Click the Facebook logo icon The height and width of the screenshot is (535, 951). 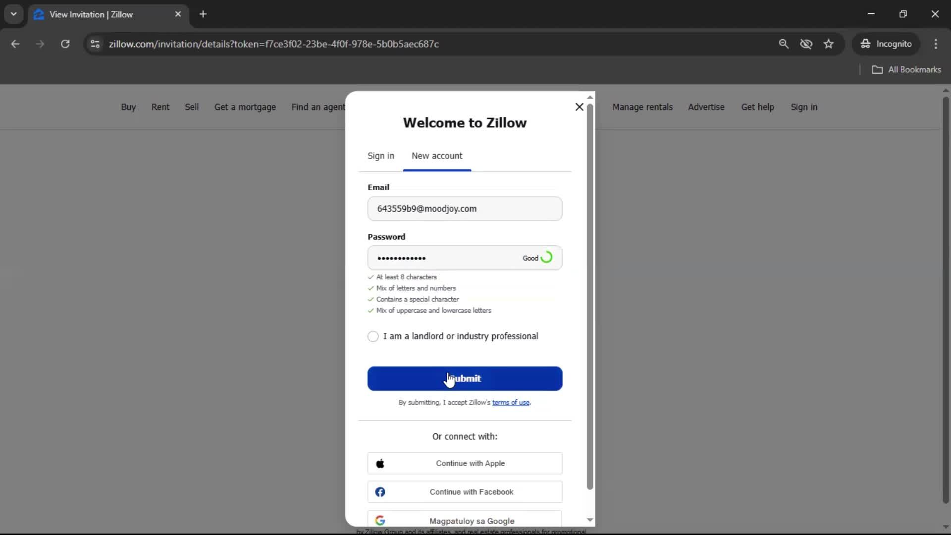(380, 492)
